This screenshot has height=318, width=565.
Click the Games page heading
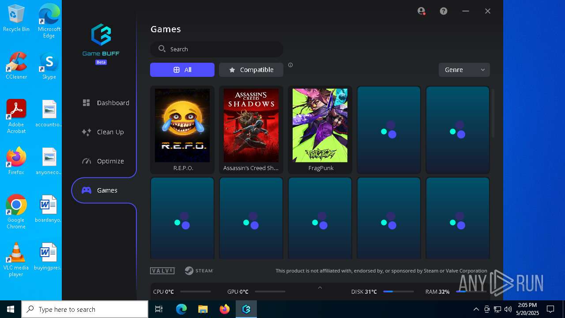coord(166,29)
